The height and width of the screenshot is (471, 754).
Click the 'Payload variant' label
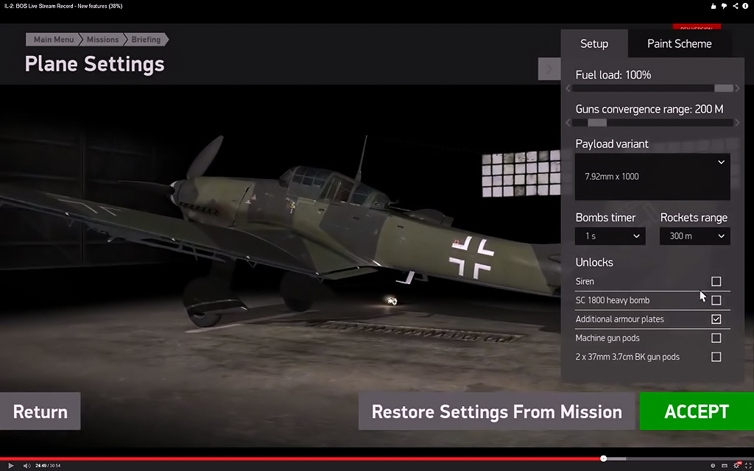click(x=612, y=144)
